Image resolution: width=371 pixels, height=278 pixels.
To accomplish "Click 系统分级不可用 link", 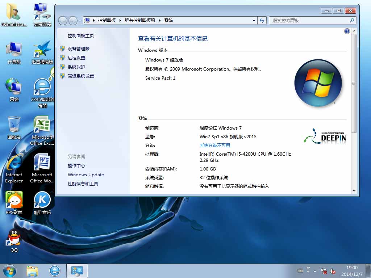I will coord(215,146).
